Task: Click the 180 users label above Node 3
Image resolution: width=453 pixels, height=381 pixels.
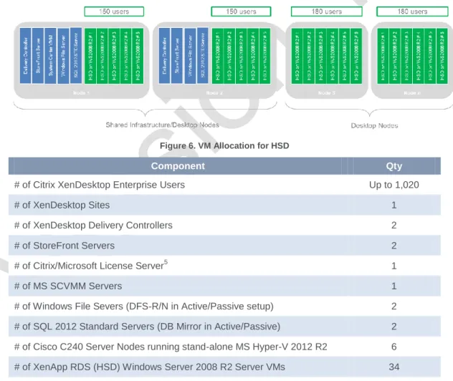Action: click(326, 11)
